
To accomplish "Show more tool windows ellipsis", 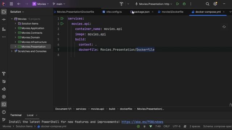I will click(x=4, y=37).
